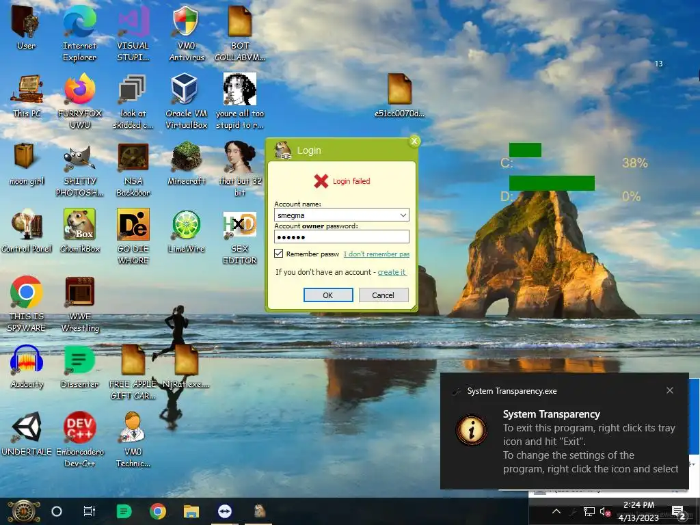700x525 pixels.
Task: Open the Action Center notifications icon
Action: point(678,511)
